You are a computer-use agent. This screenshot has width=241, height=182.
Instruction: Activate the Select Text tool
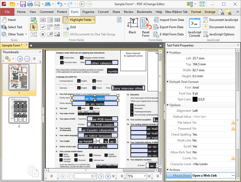coord(12,27)
